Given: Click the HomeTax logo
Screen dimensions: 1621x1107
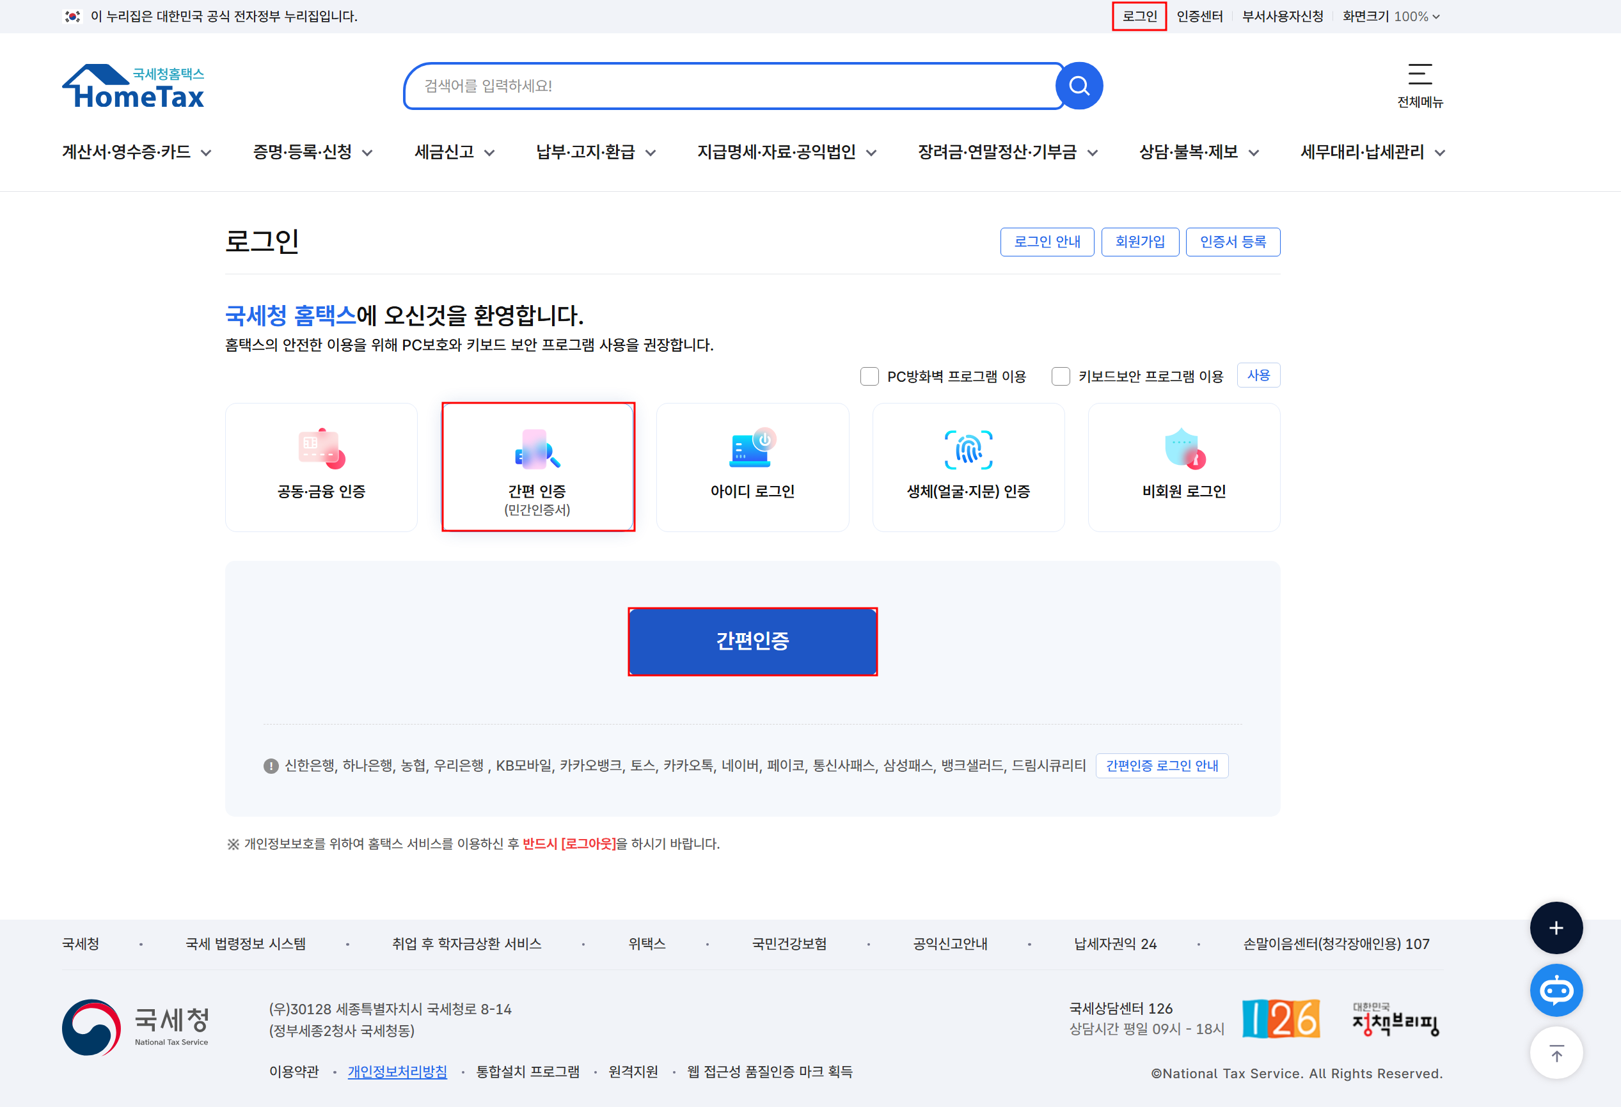Looking at the screenshot, I should pyautogui.click(x=133, y=87).
